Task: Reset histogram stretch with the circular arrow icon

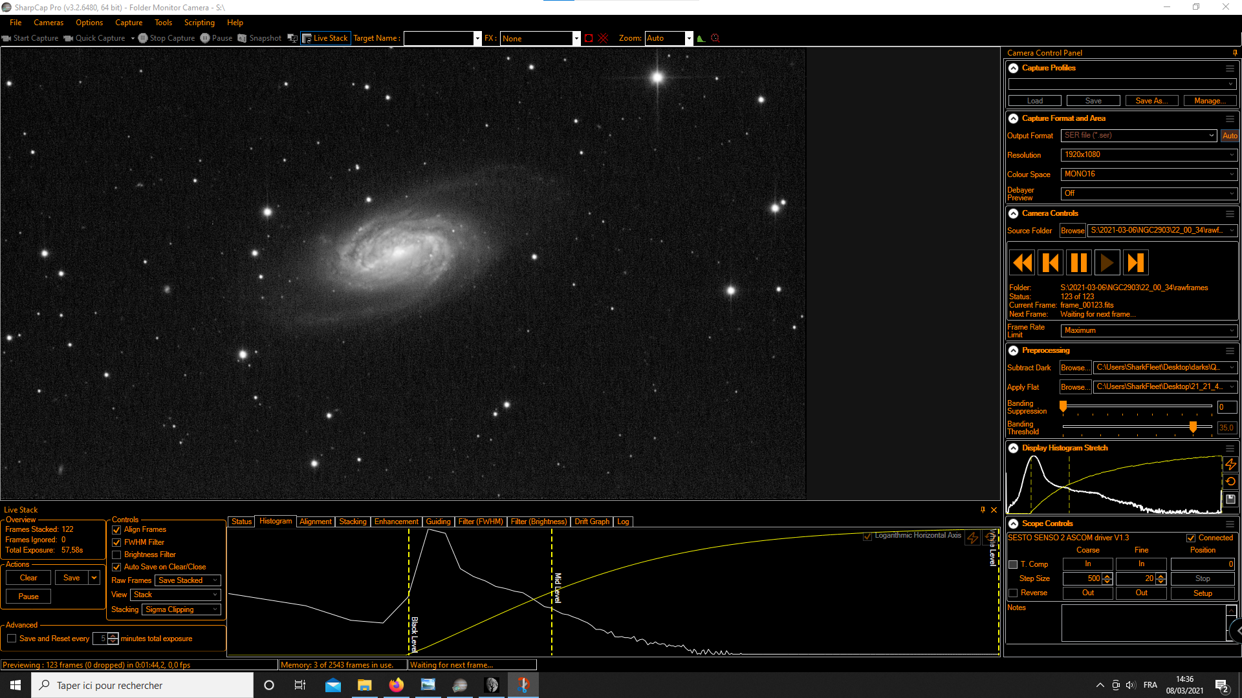Action: [1230, 481]
